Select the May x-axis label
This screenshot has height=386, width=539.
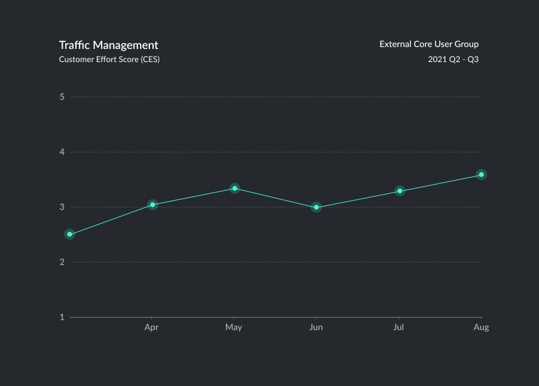[x=233, y=328]
